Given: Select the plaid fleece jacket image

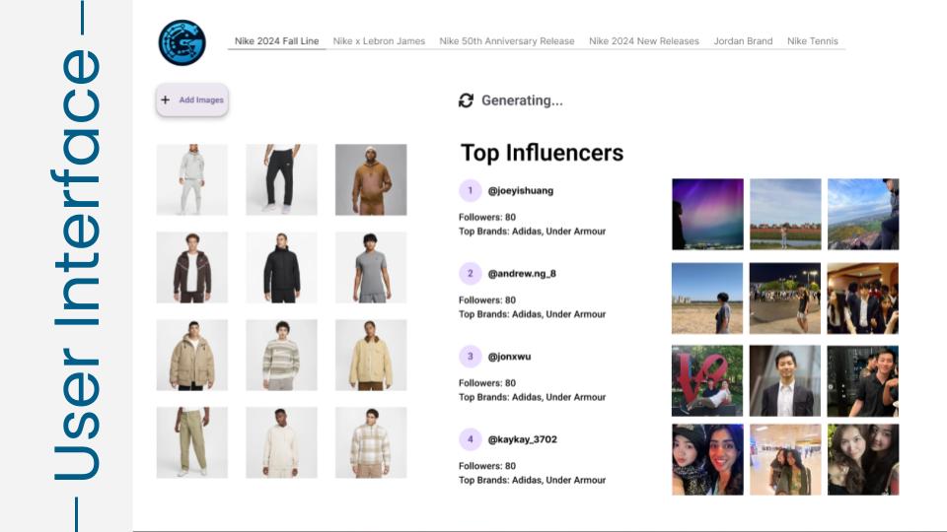Looking at the screenshot, I should (371, 442).
